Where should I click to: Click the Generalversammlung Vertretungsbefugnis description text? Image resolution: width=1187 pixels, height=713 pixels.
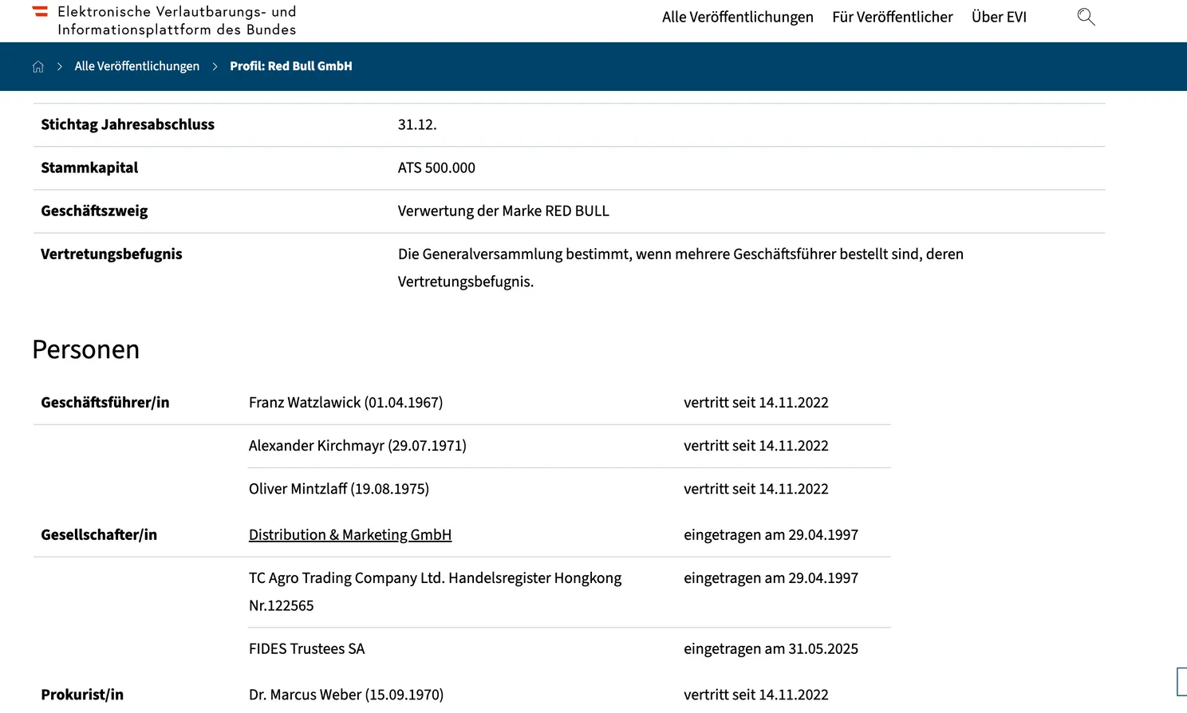click(x=680, y=268)
